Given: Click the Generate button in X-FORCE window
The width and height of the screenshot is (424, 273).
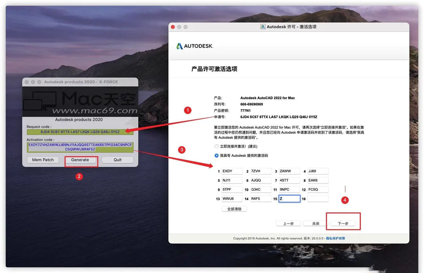Looking at the screenshot, I should point(80,160).
